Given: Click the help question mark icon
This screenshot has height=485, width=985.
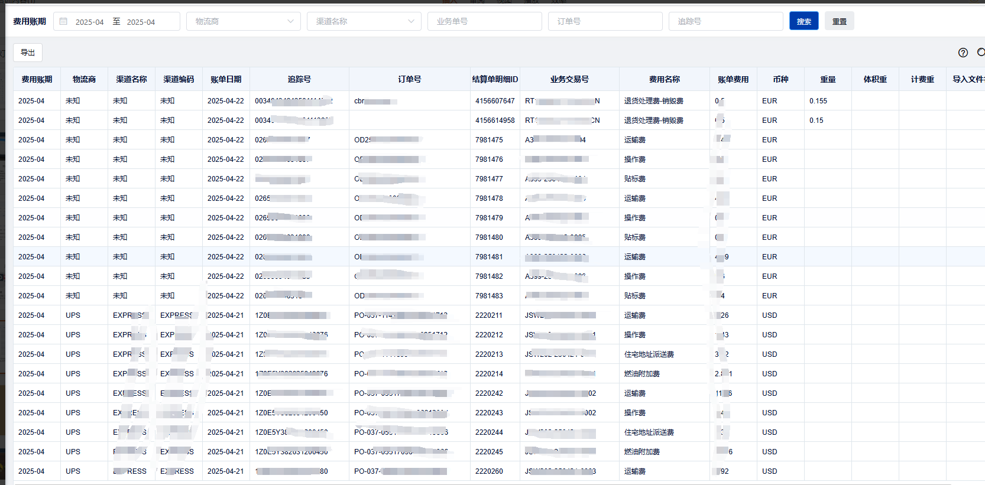Looking at the screenshot, I should (x=963, y=53).
